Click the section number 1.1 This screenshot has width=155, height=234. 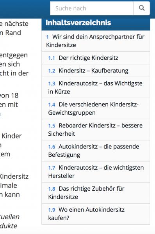(x=52, y=58)
